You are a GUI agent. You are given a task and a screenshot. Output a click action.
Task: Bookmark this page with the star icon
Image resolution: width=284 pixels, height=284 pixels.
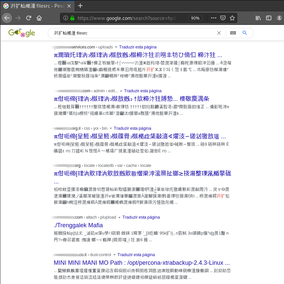click(x=232, y=18)
